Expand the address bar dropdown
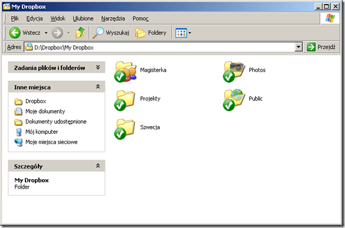Image resolution: width=345 pixels, height=228 pixels. pyautogui.click(x=298, y=47)
